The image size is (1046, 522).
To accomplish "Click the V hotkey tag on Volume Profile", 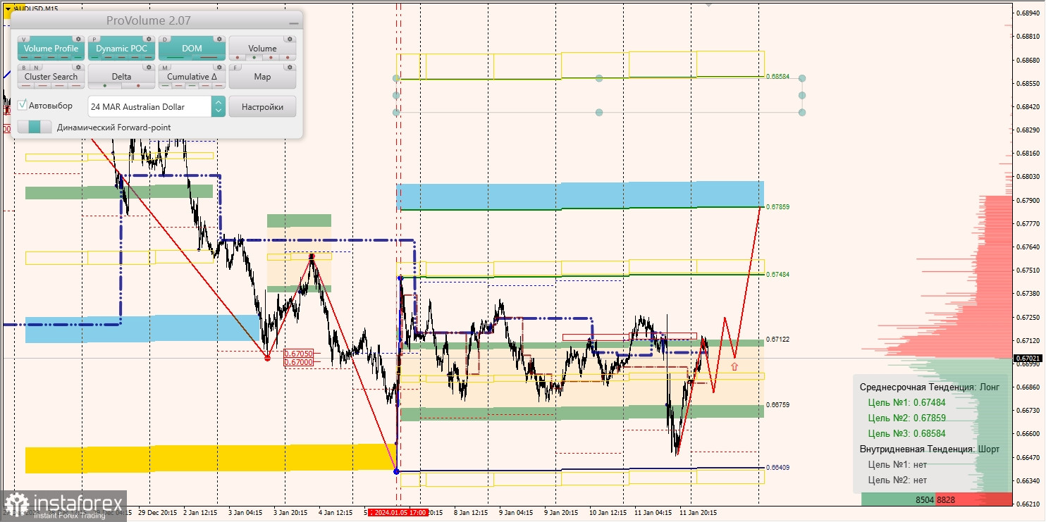I will point(25,39).
